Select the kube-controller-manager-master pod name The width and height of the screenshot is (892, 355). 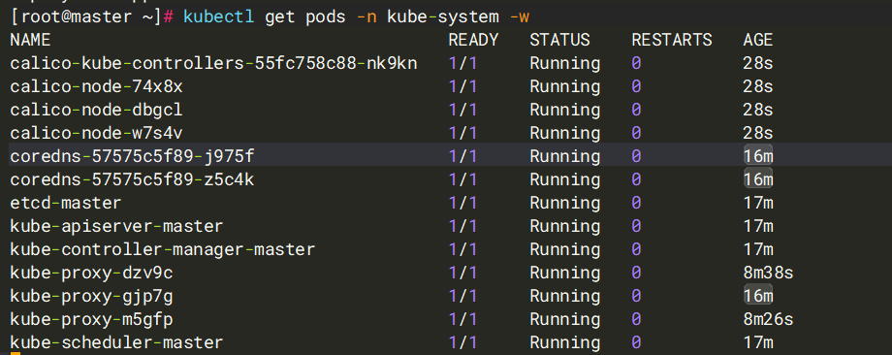(x=162, y=249)
